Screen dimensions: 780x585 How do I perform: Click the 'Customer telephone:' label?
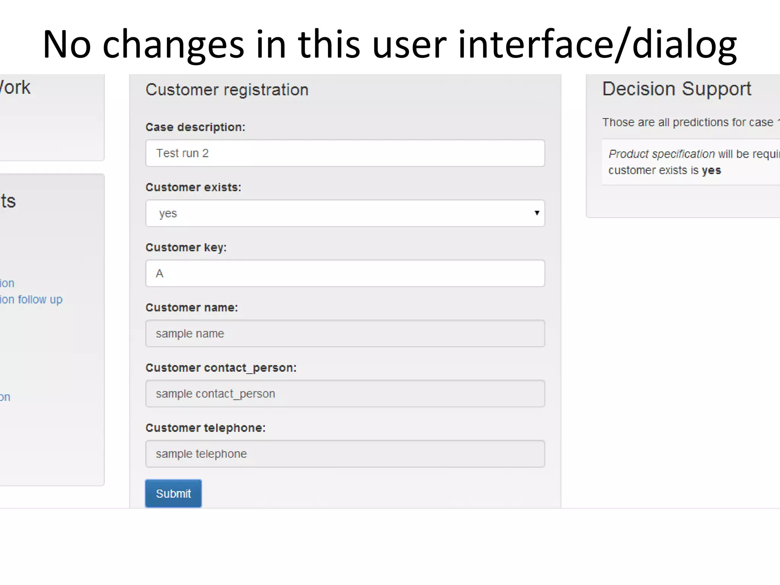(x=205, y=428)
